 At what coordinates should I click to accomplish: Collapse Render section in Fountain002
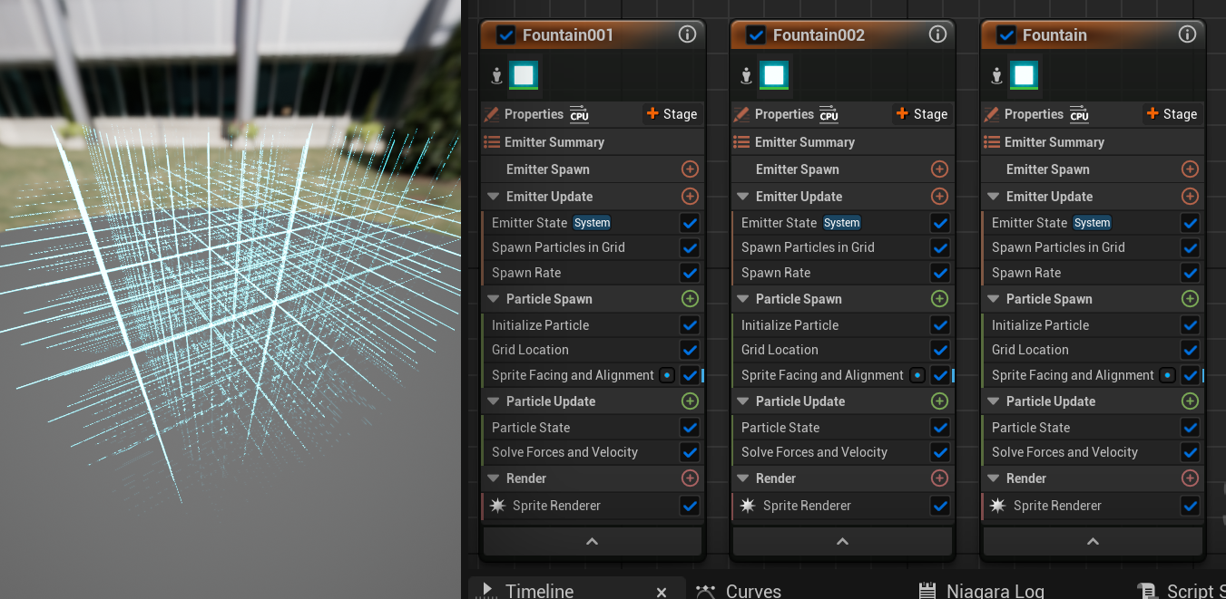(x=743, y=478)
